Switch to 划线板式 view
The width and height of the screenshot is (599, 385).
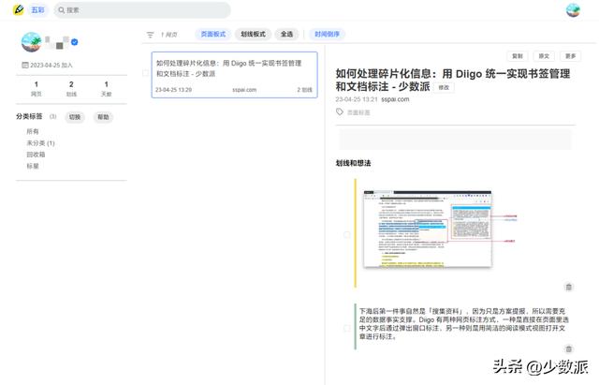point(253,34)
